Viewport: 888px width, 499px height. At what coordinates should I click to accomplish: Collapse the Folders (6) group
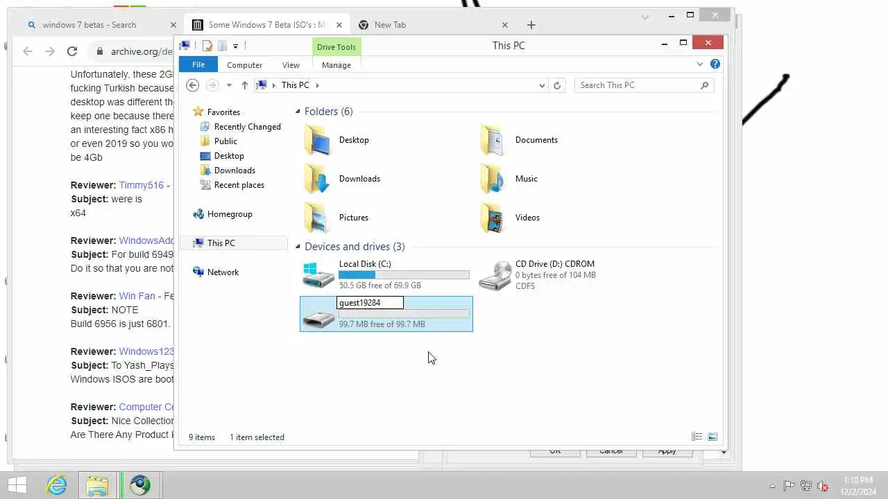pyautogui.click(x=298, y=112)
